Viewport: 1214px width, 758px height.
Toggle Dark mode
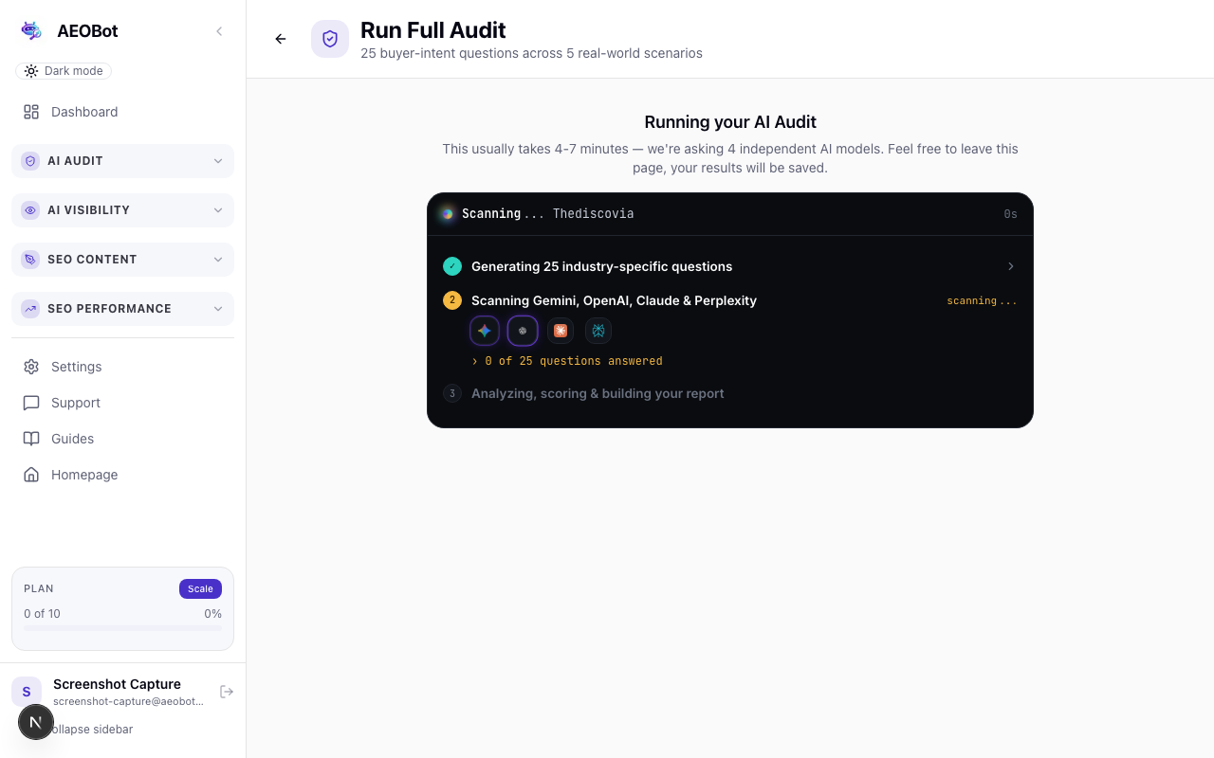point(64,71)
